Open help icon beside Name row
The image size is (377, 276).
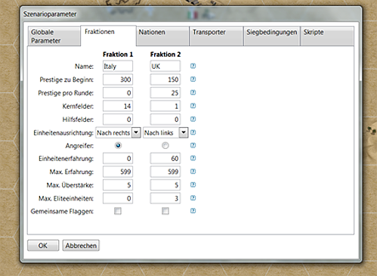[193, 66]
